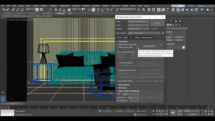
Task: Click the Render button
Action: point(157,23)
